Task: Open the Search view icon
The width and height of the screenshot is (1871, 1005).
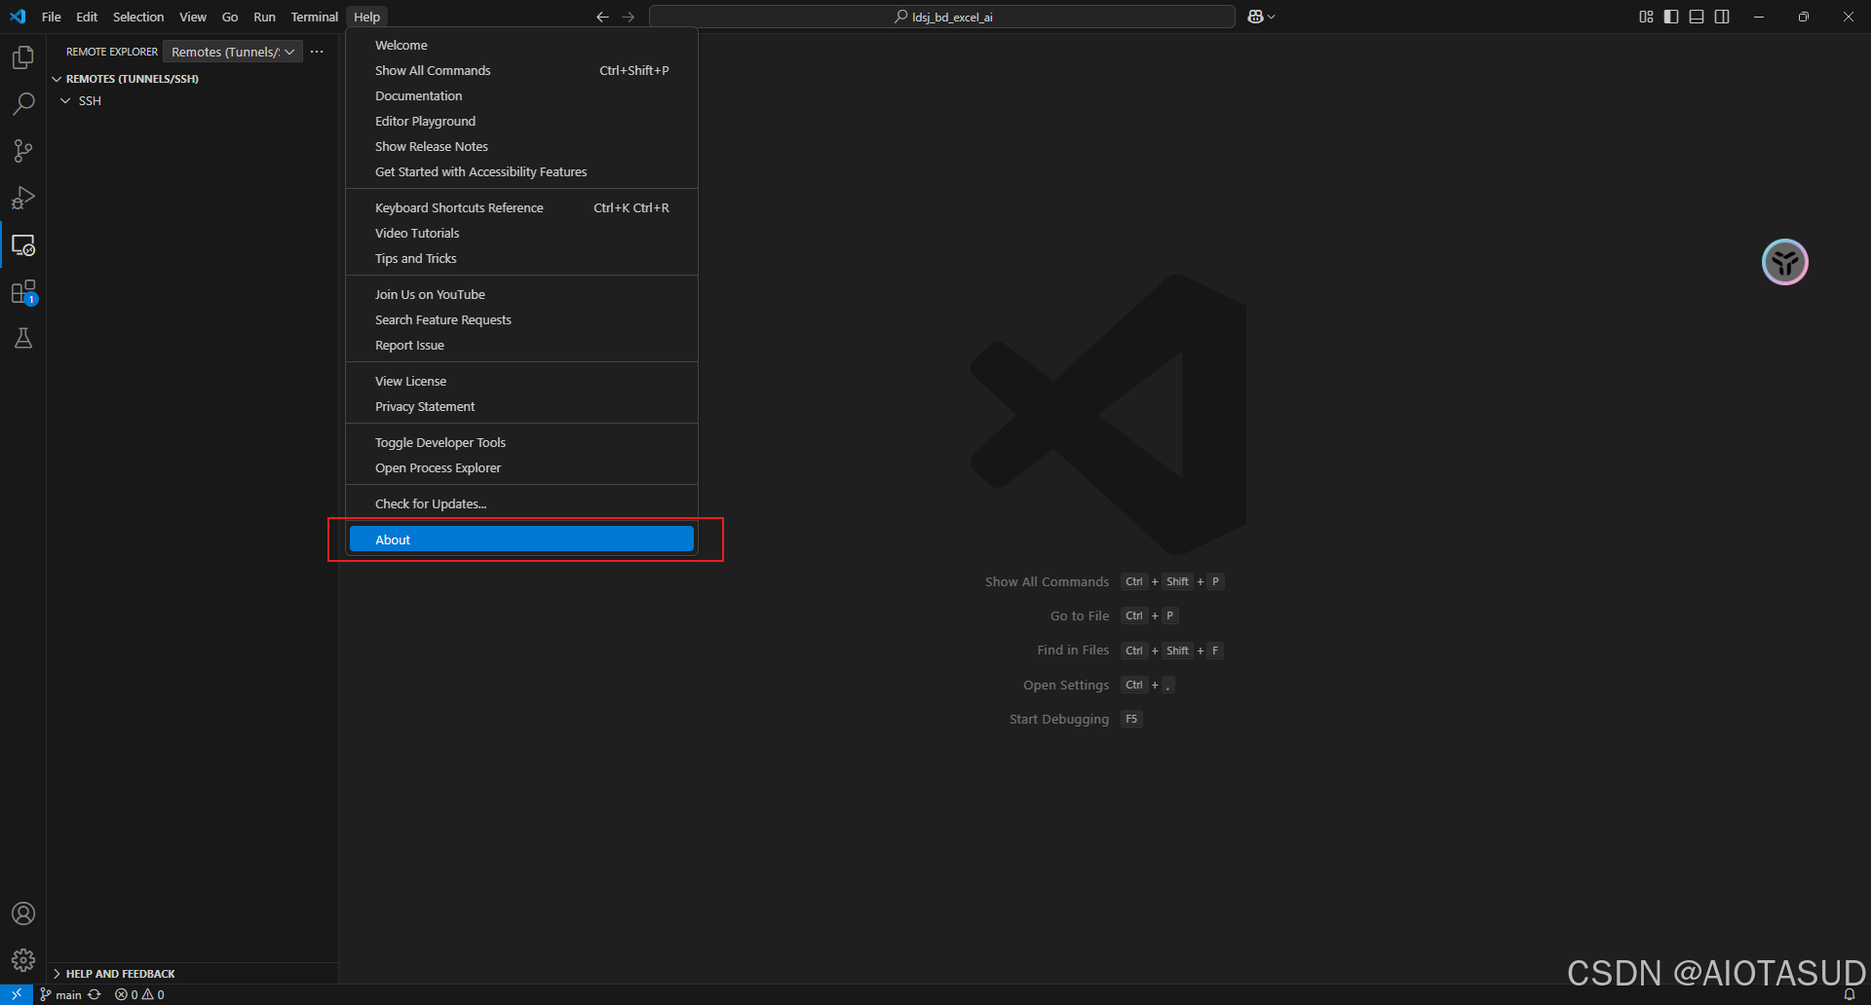Action: (x=23, y=104)
